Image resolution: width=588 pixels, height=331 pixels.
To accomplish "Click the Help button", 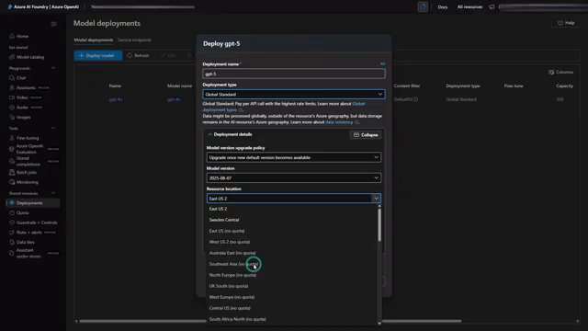I will click(x=566, y=23).
